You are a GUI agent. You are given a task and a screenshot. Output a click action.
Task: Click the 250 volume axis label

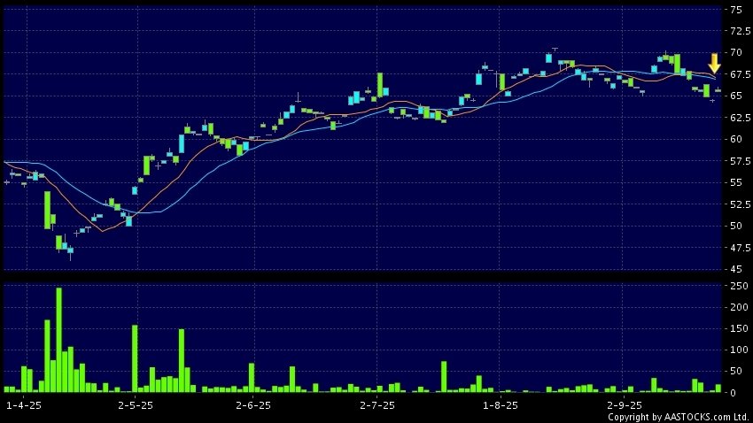[739, 286]
